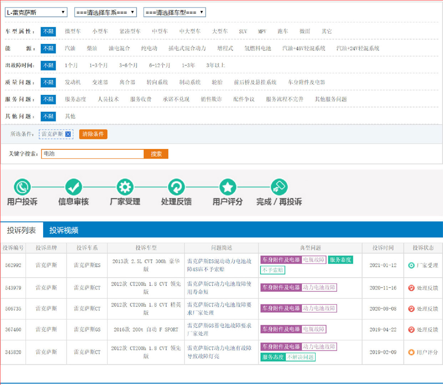
Task: Click the 厂家受理 gear icon
Action: (x=125, y=187)
